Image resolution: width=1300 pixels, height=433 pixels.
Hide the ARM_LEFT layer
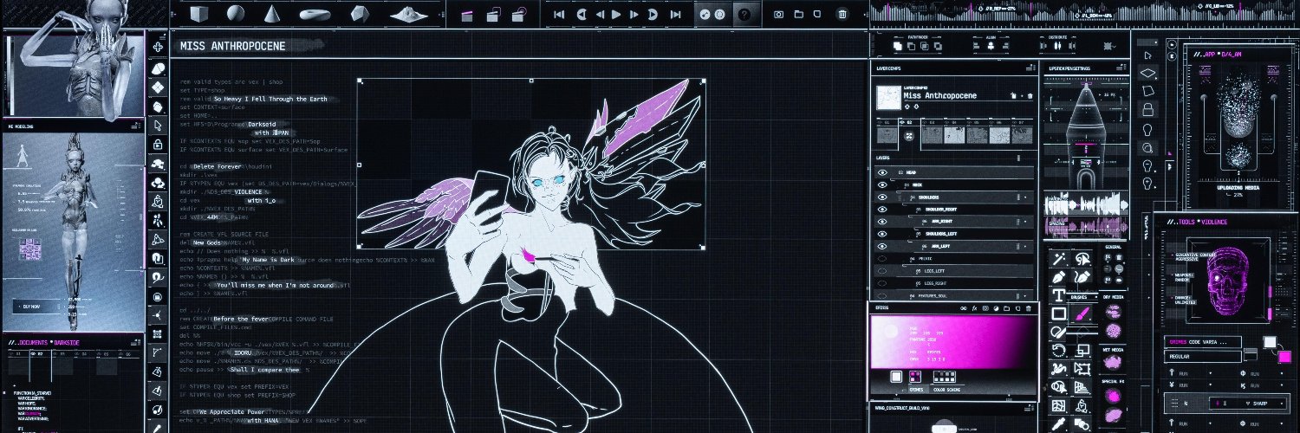[x=882, y=246]
